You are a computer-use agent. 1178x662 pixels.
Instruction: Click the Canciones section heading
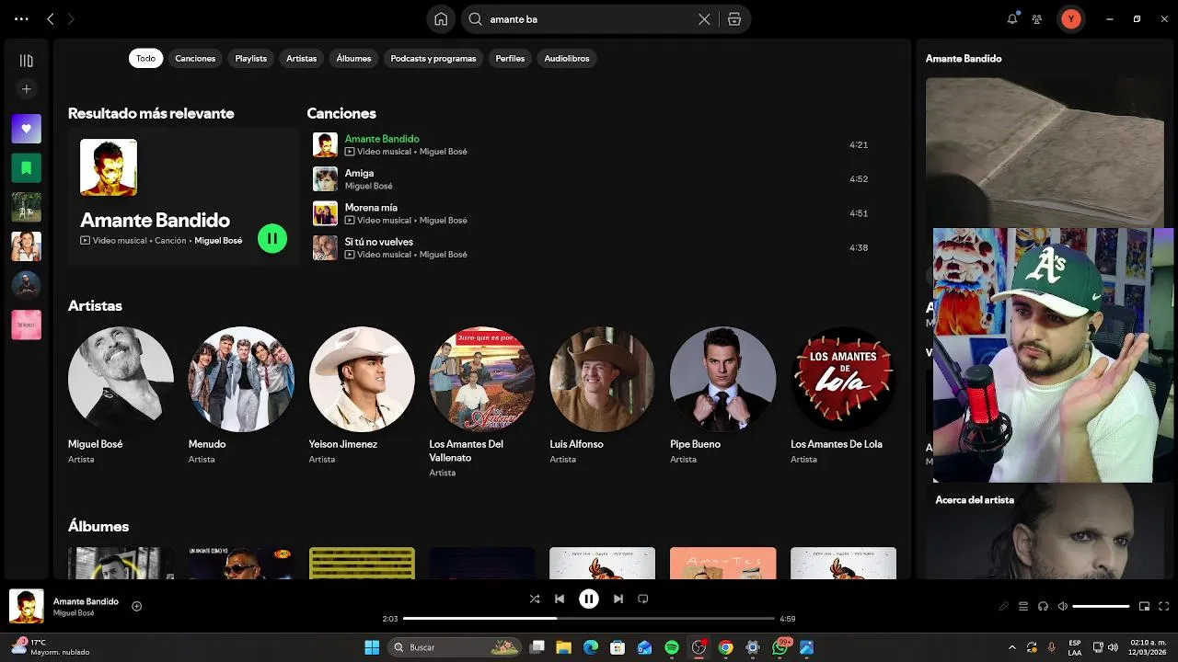341,113
